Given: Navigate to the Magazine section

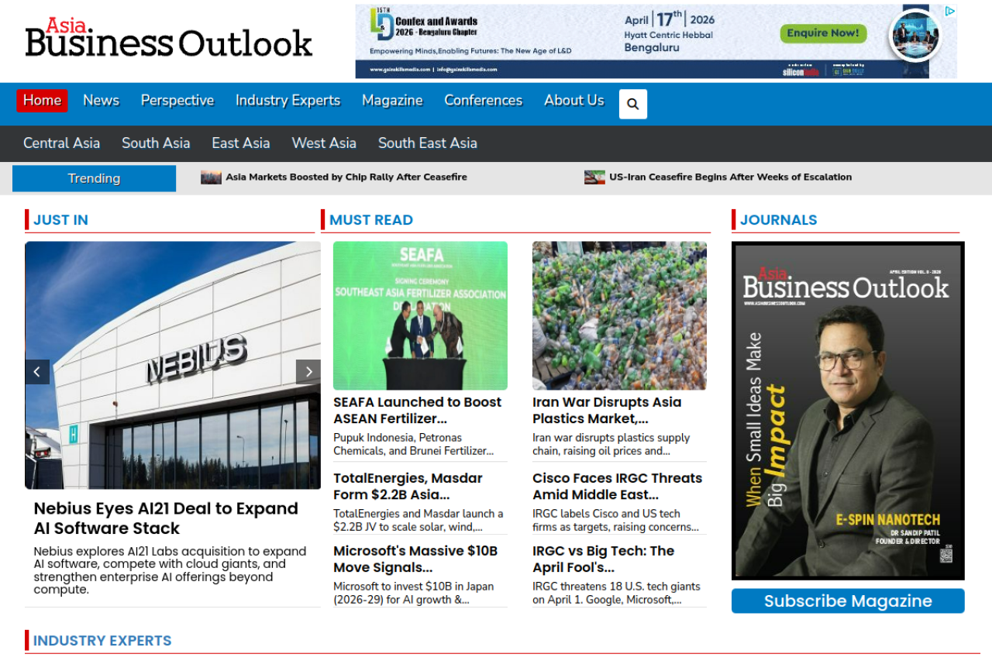Looking at the screenshot, I should tap(392, 101).
